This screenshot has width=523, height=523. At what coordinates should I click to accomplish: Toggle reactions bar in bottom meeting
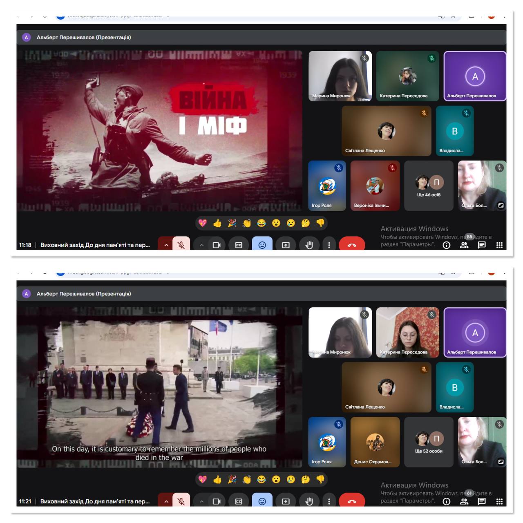(x=262, y=501)
